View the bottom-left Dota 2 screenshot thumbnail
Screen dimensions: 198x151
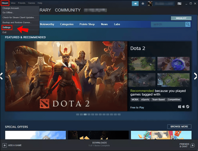coord(142,80)
